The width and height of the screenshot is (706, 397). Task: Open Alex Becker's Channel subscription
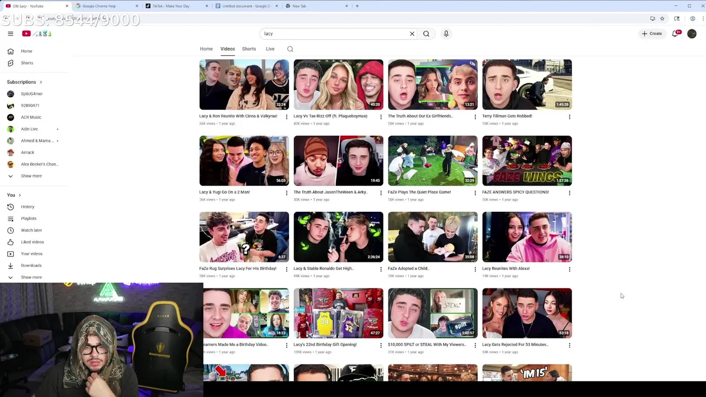[x=33, y=164]
